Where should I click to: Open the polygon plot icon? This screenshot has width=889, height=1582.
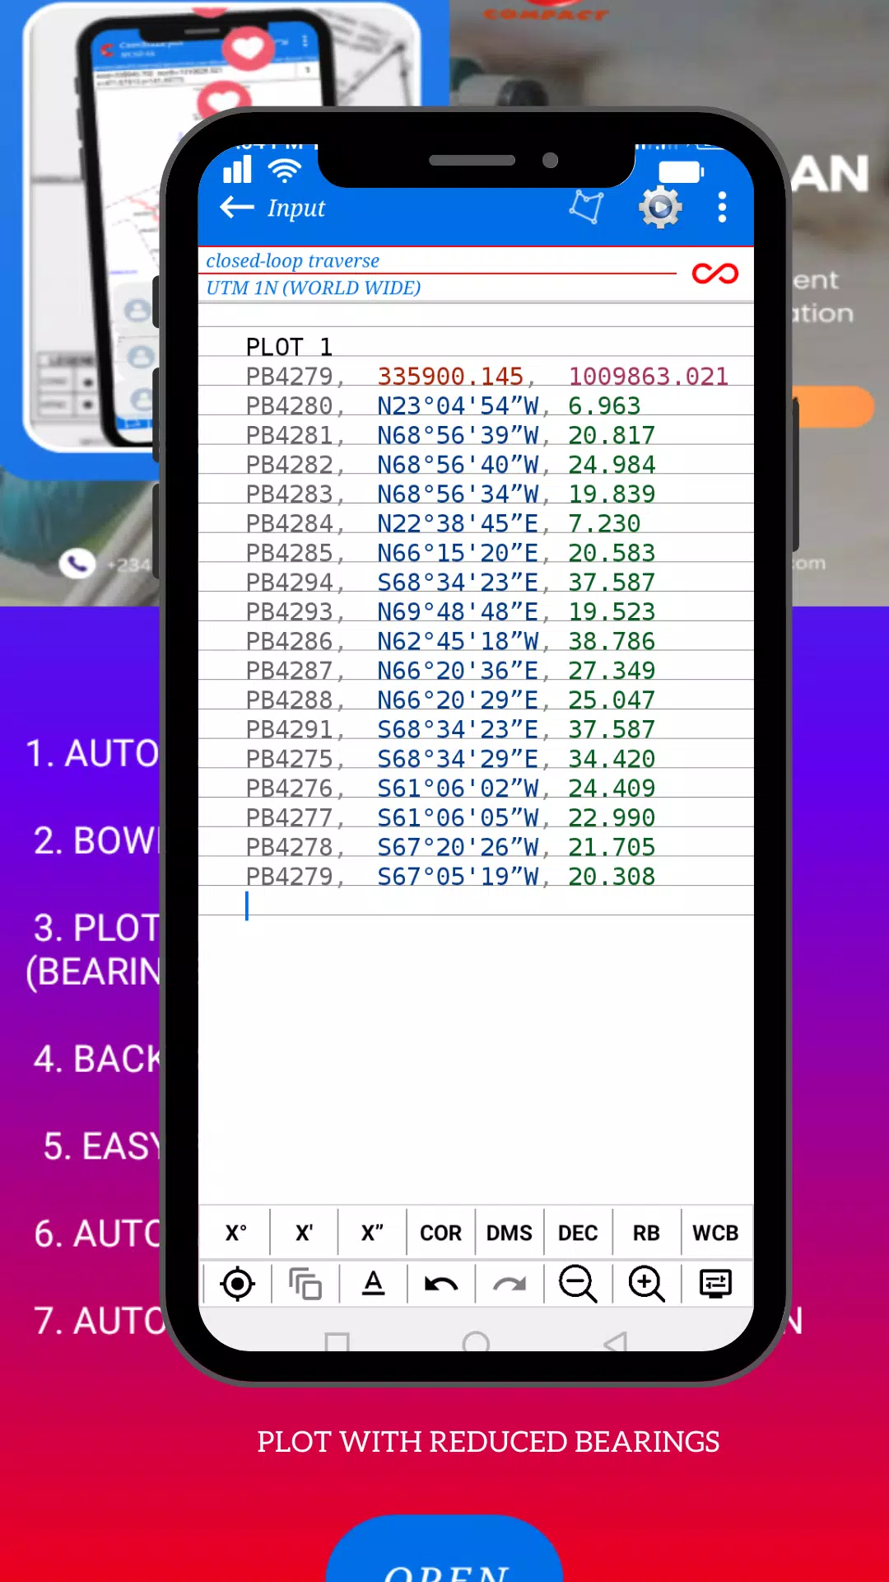[x=587, y=207]
